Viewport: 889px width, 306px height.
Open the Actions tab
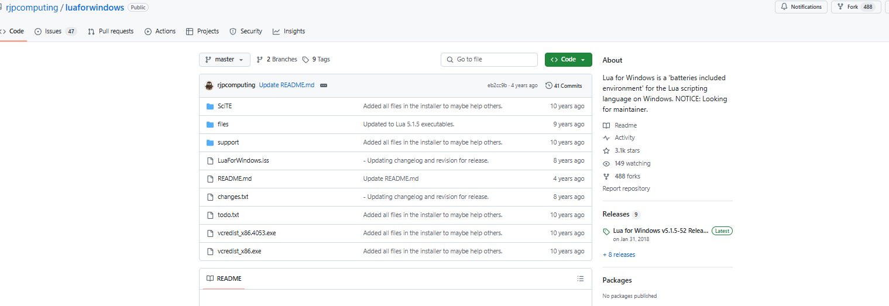pyautogui.click(x=160, y=32)
